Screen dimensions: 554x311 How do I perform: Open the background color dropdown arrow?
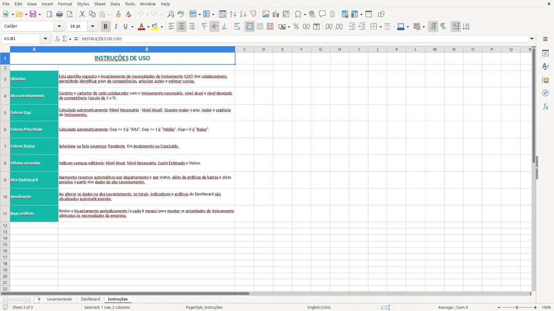pyautogui.click(x=162, y=27)
